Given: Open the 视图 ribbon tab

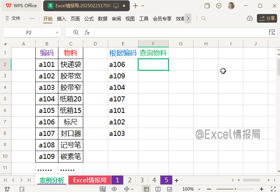Looking at the screenshot, I should (130, 19).
